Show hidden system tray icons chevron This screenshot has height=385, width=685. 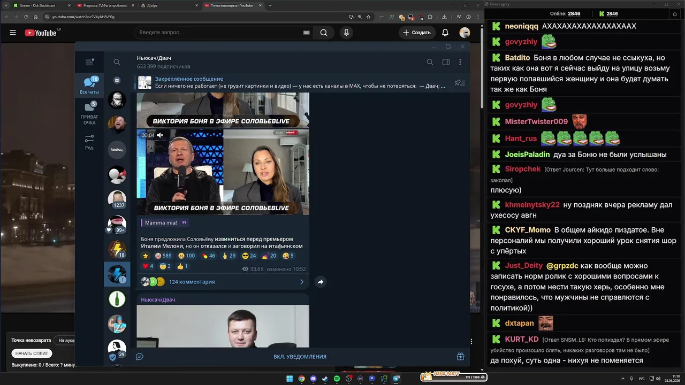623,378
